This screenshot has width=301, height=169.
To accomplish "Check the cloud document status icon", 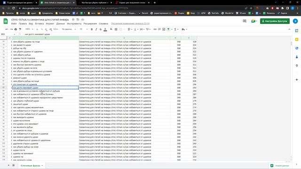I will 83,20.
